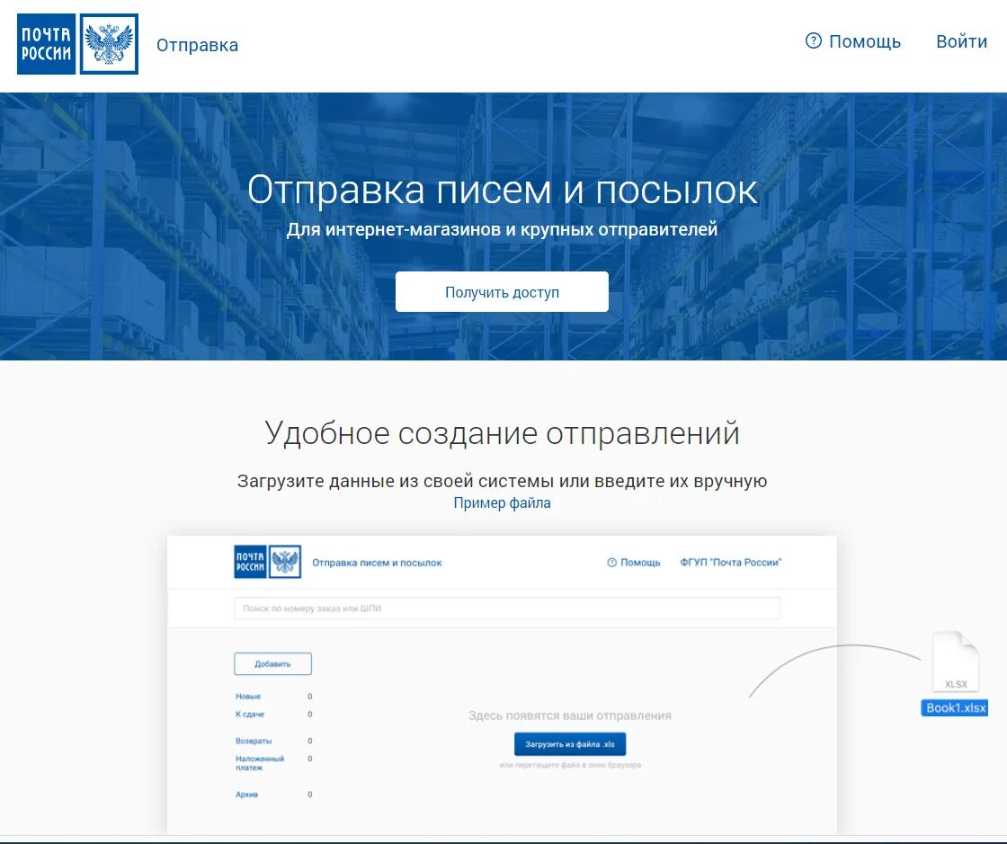Click the Получить доступ button

[503, 292]
